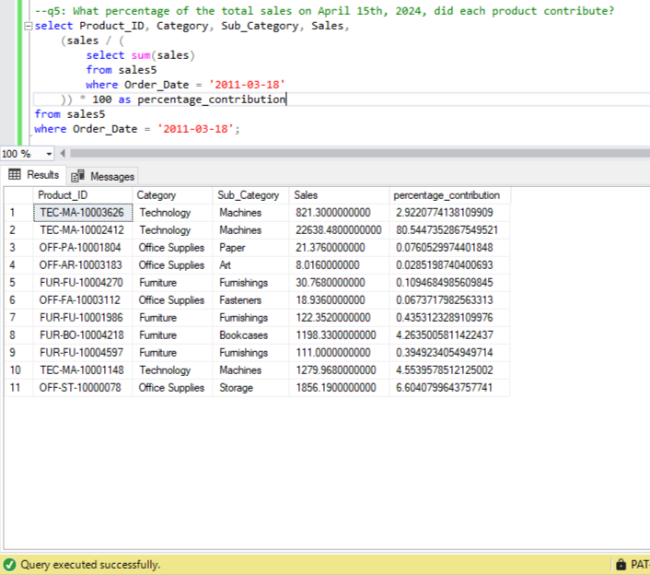Click 'sum' function in the subquery
This screenshot has width=650, height=575.
pyautogui.click(x=141, y=55)
